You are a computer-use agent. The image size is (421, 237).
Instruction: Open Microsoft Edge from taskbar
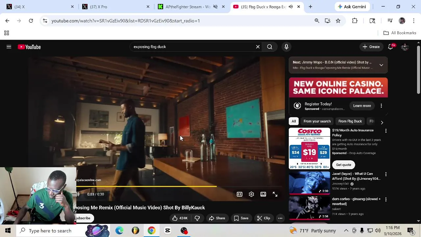click(119, 231)
